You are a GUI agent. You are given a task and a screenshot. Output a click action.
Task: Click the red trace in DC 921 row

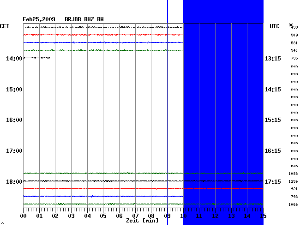click(143, 189)
